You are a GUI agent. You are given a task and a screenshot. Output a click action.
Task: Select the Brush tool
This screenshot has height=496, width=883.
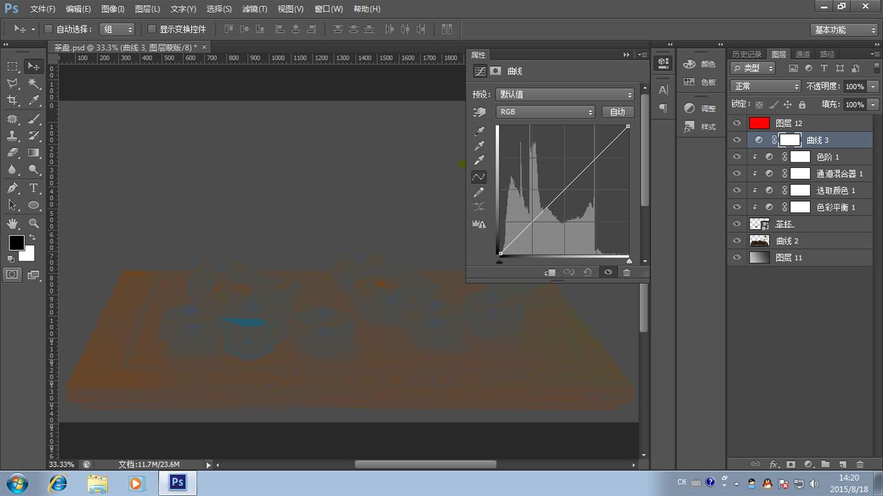coord(34,119)
